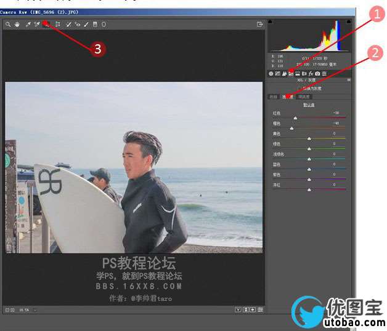
Task: Select the Radial Filter tool
Action: click(x=104, y=24)
